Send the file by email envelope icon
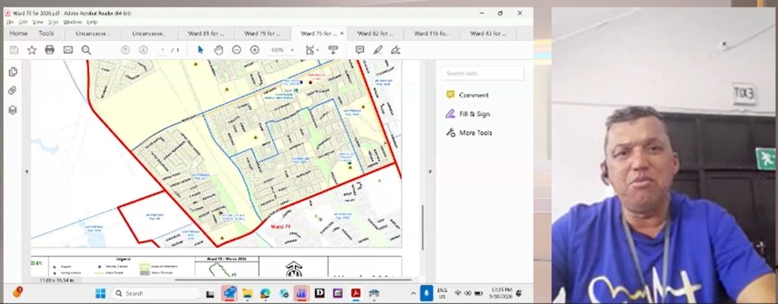 click(x=67, y=50)
